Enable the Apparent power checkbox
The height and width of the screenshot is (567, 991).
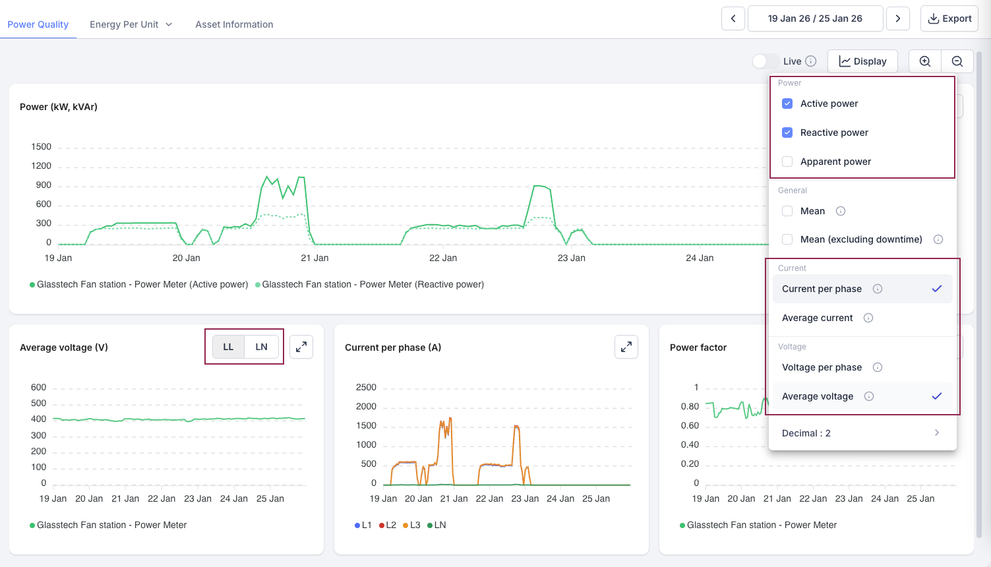click(x=787, y=162)
